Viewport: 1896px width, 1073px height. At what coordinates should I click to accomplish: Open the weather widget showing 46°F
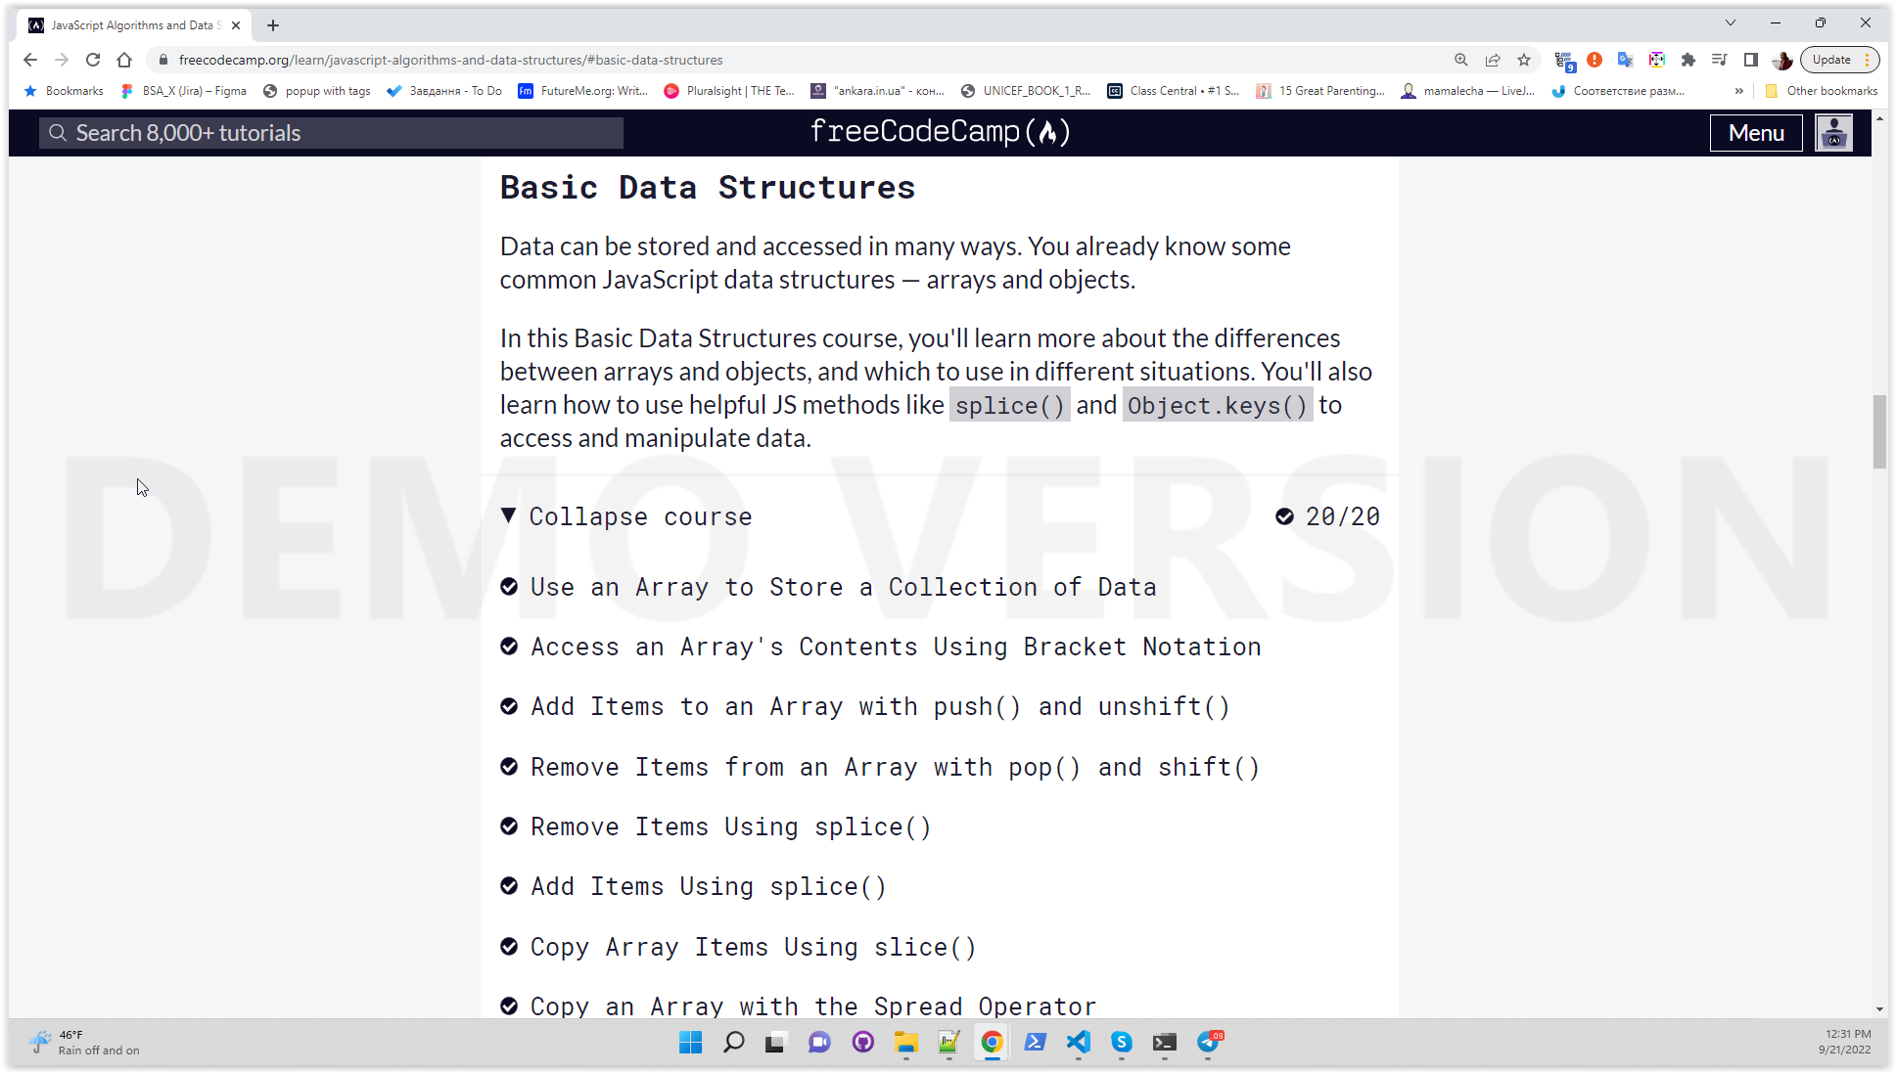[84, 1043]
